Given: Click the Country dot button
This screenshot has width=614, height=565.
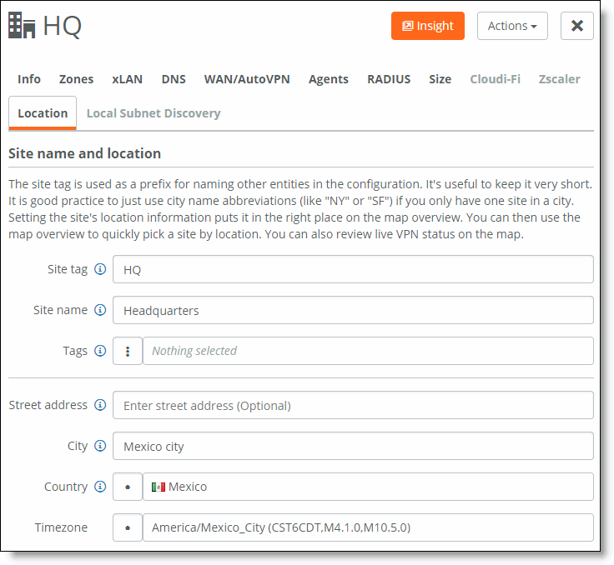Looking at the screenshot, I should [128, 487].
